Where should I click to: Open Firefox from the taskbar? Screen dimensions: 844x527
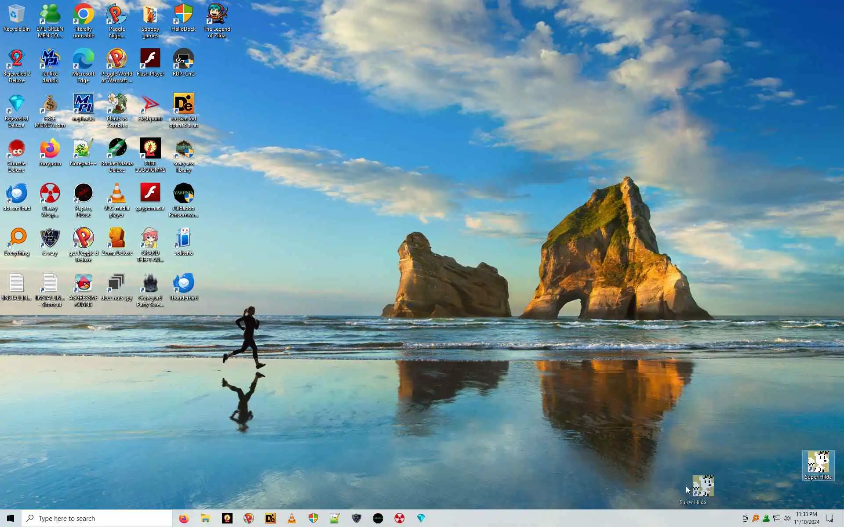point(184,518)
